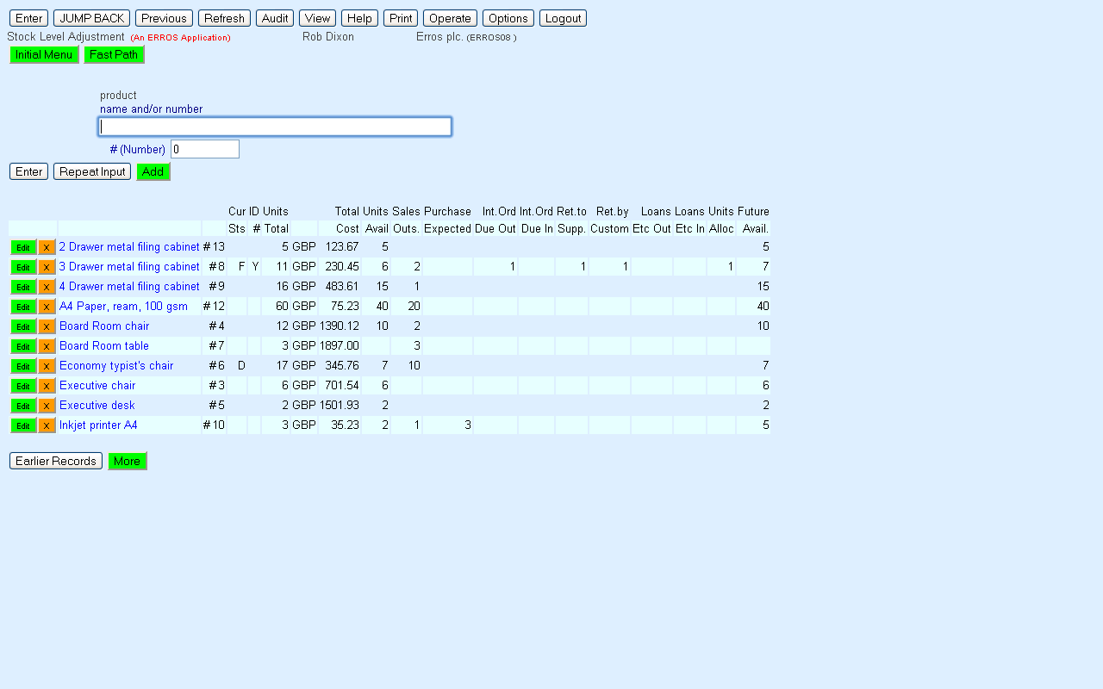Open the Executive chair product link
Screen dimensions: 1103x689
pos(97,386)
